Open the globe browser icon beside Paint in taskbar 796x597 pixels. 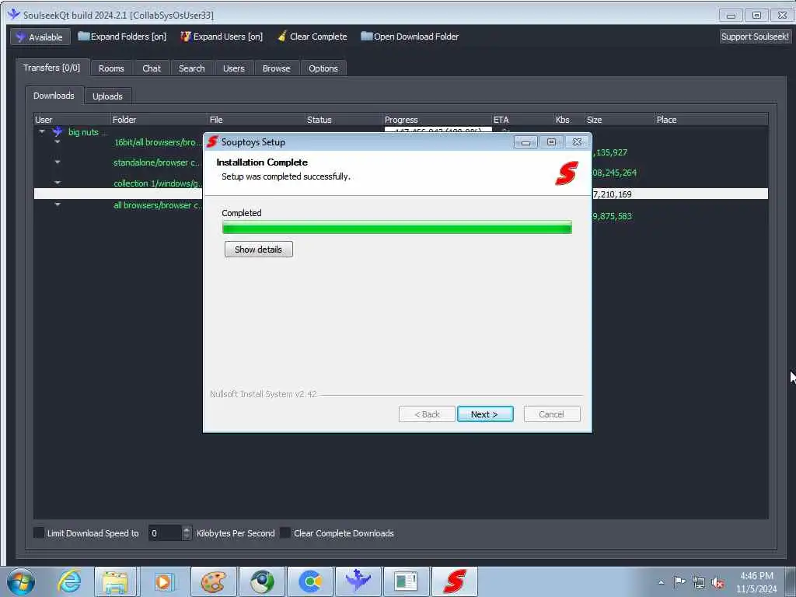[262, 581]
